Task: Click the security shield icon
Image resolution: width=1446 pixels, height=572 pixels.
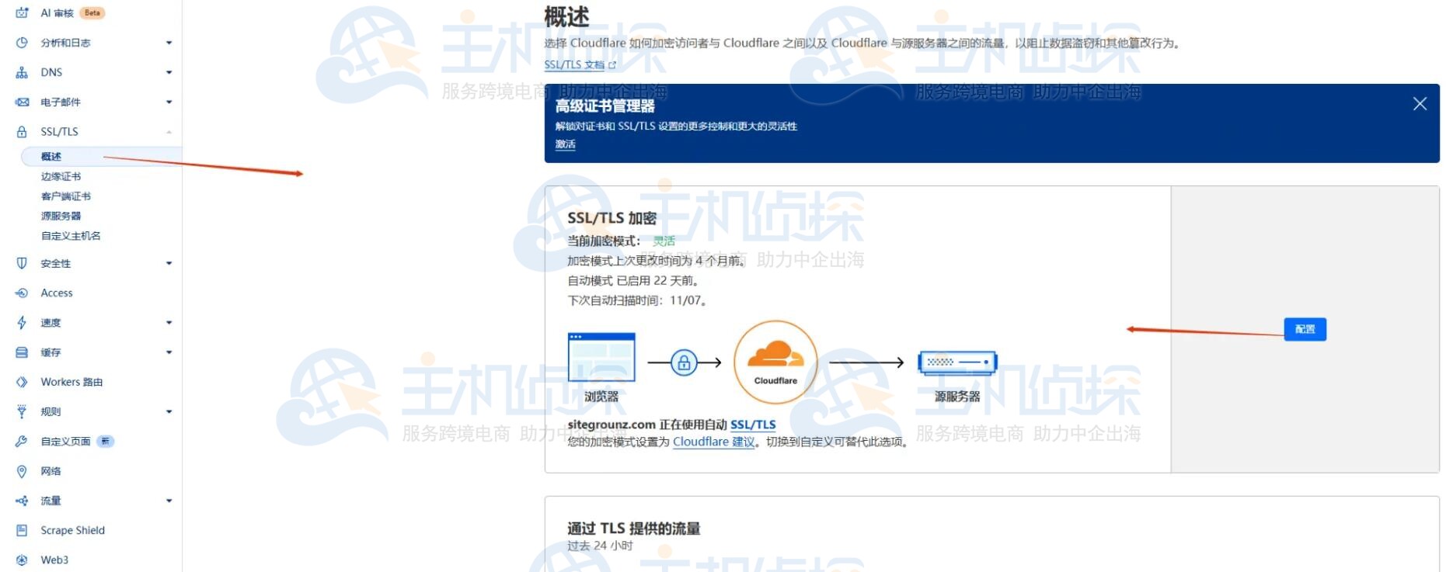Action: coord(22,264)
